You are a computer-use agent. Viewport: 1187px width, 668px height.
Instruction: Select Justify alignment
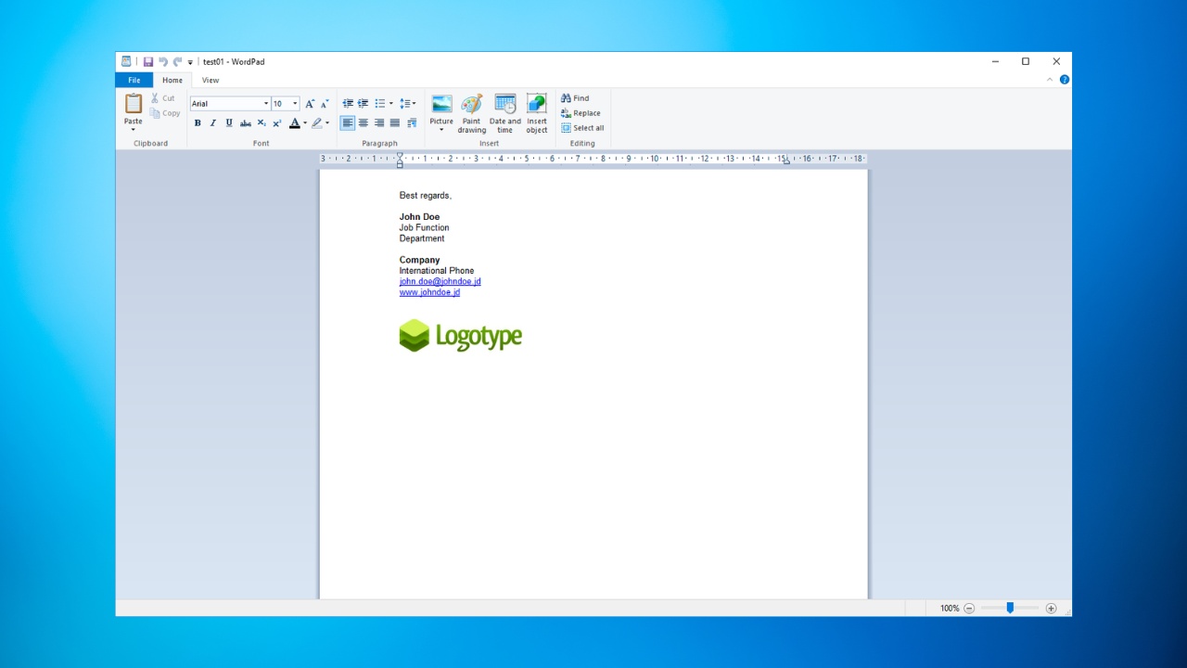[x=395, y=123]
